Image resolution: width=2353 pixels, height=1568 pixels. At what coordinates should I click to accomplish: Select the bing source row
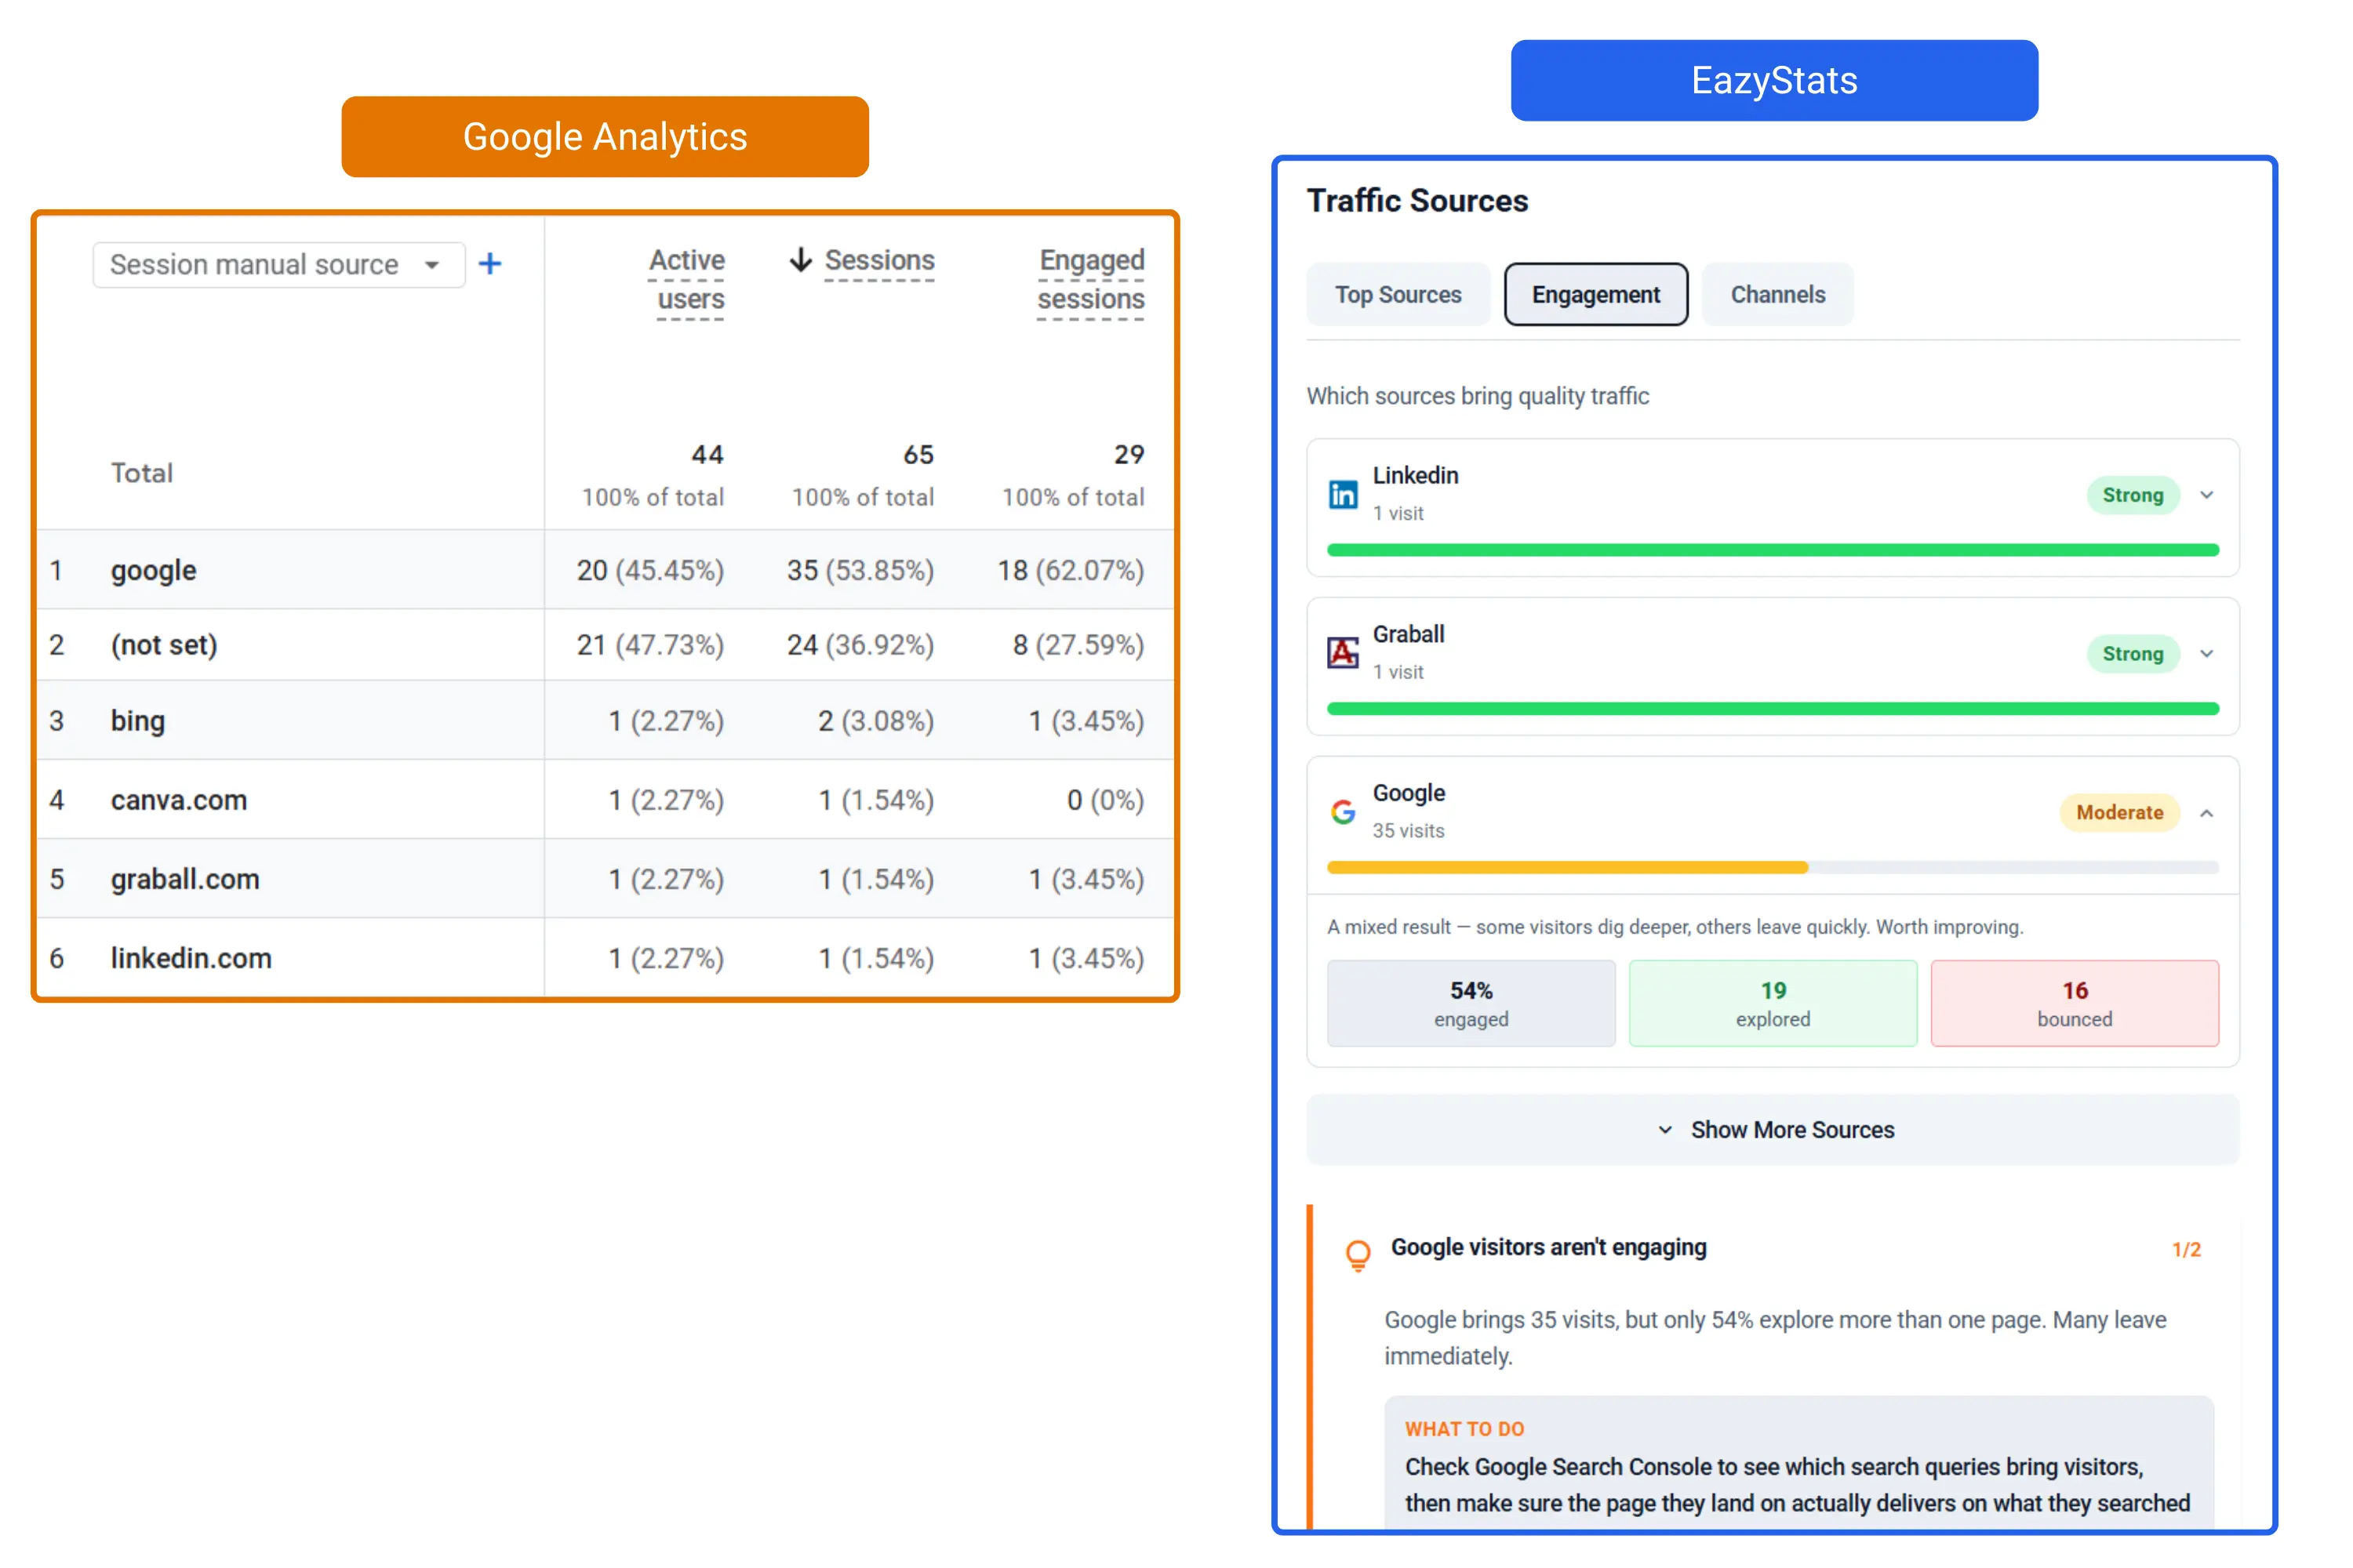coord(604,721)
